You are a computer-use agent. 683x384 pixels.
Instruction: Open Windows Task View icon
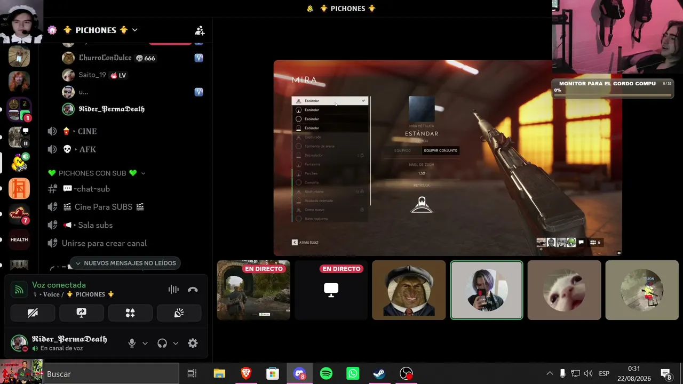pos(192,374)
